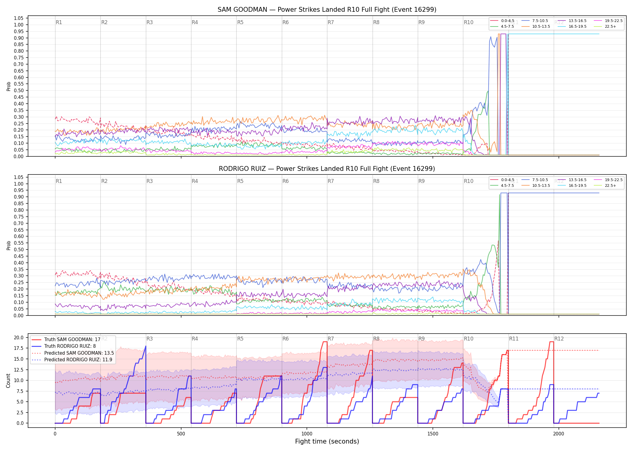Click the 'Fight time (seconds)' axis label
The image size is (633, 452).
click(x=327, y=441)
